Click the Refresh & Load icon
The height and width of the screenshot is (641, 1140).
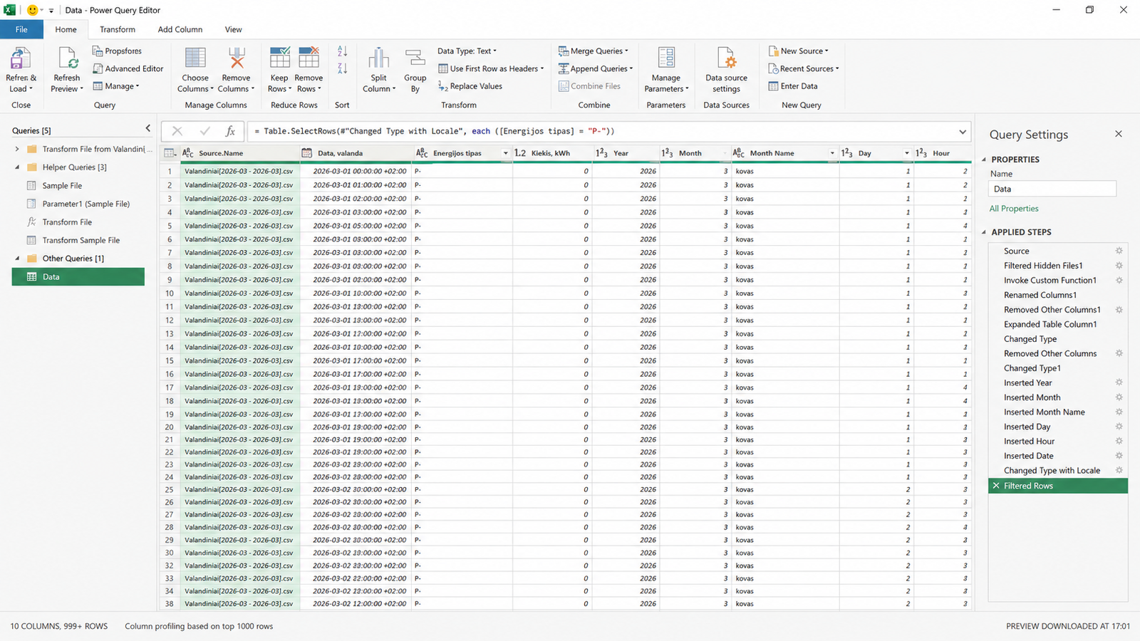21,58
